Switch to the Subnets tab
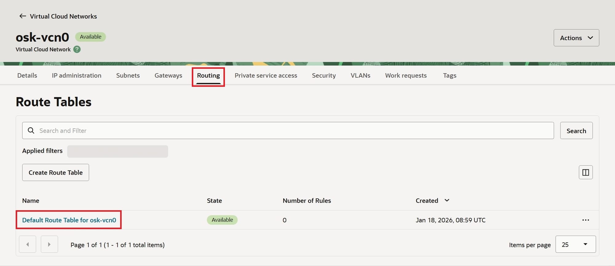Viewport: 615px width, 266px height. [x=128, y=75]
